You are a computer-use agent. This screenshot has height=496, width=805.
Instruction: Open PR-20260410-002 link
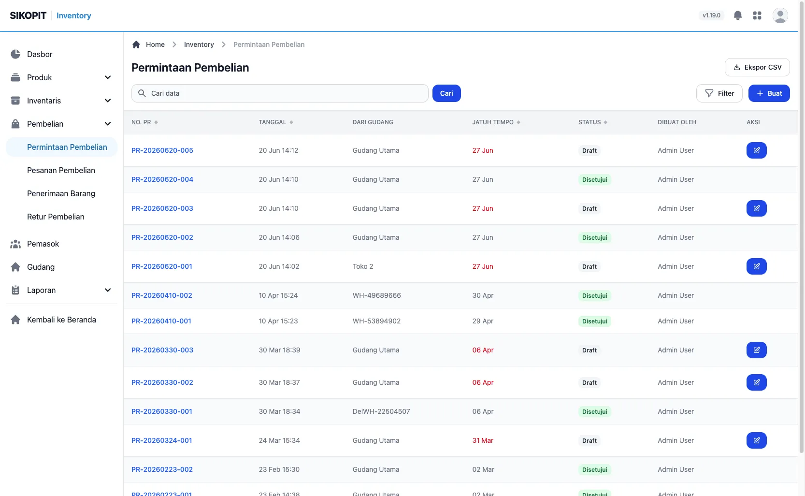pyautogui.click(x=162, y=295)
